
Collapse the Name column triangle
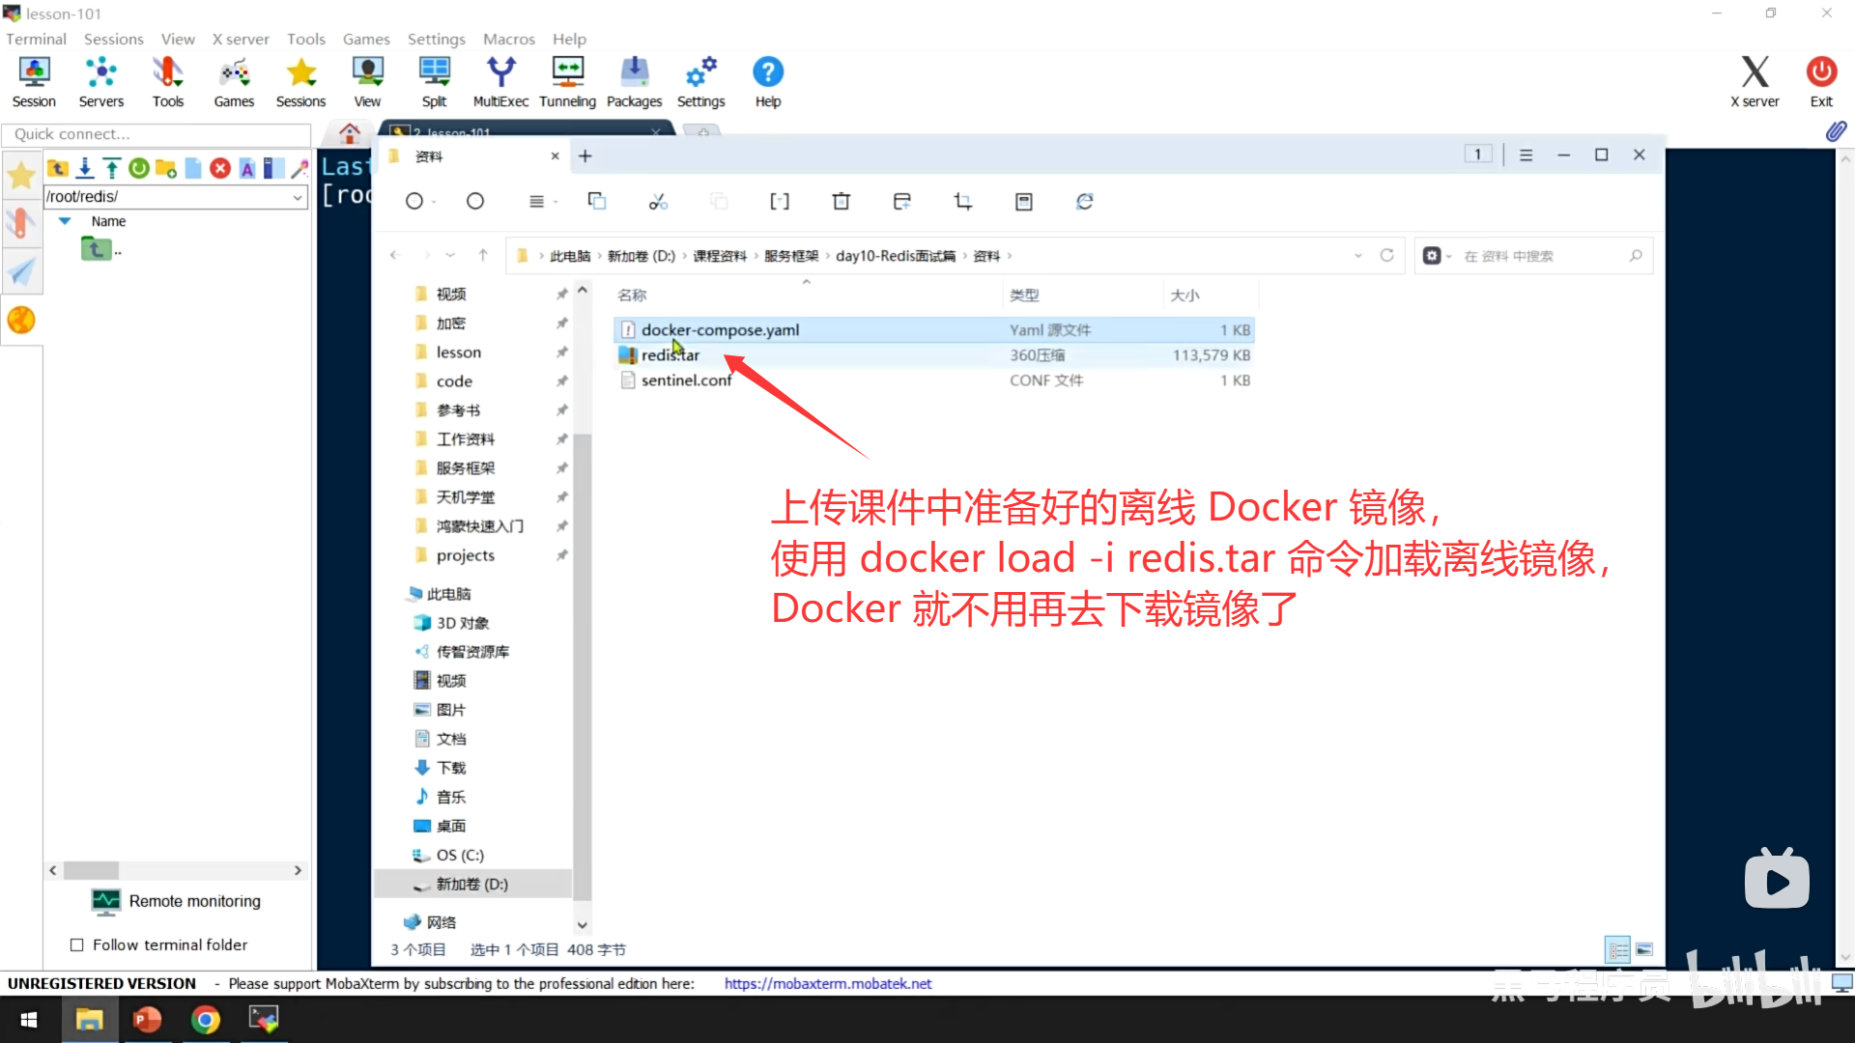click(x=65, y=221)
